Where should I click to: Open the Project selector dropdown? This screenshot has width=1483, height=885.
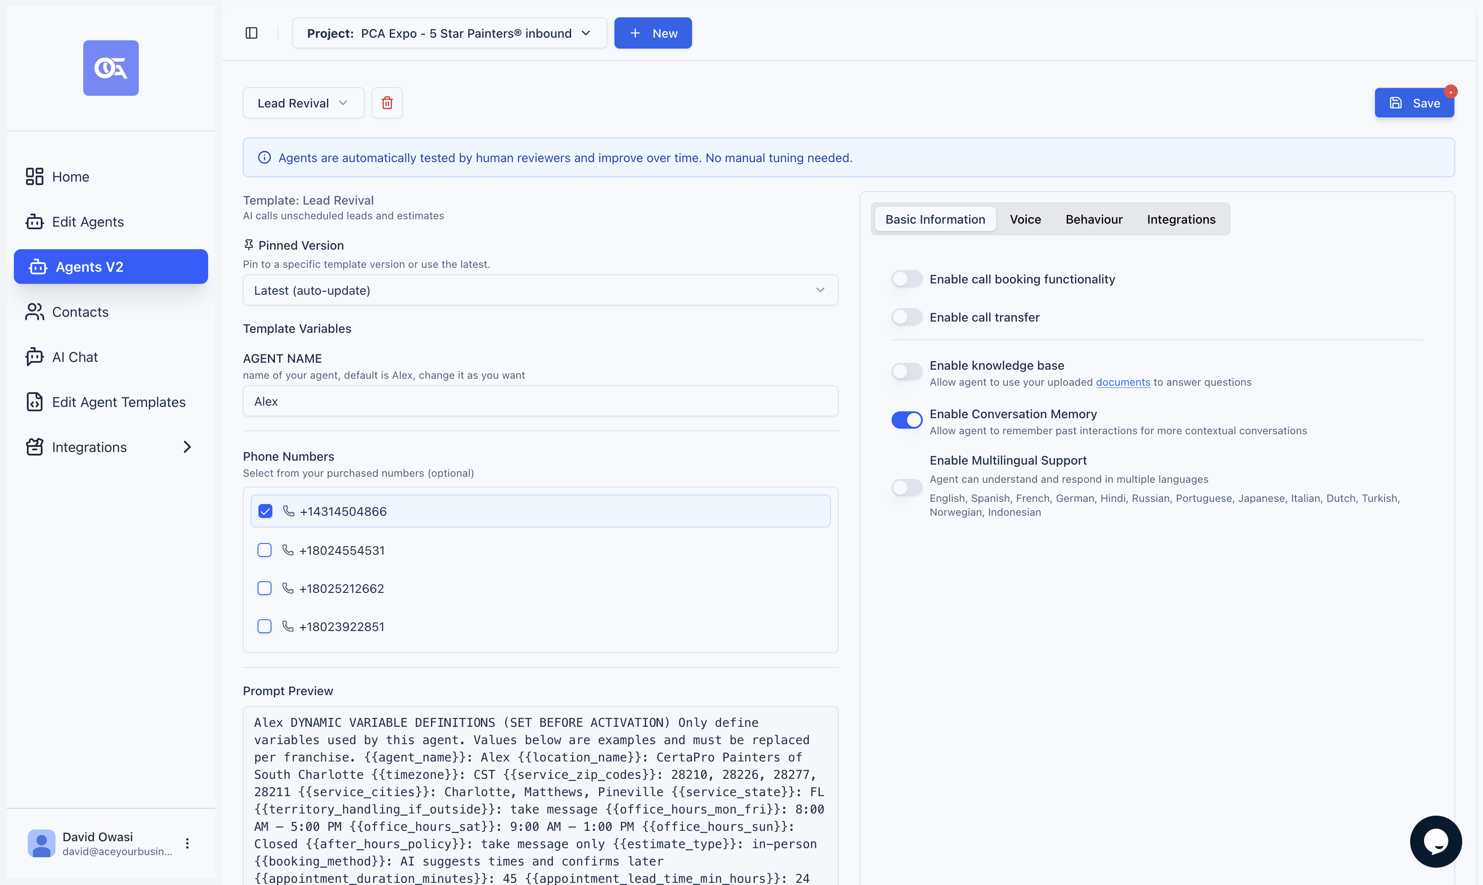click(x=449, y=33)
